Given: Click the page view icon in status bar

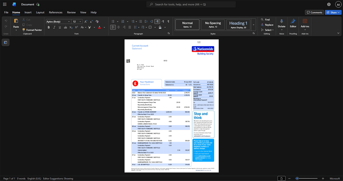Looking at the screenshot, I should coord(281,178).
